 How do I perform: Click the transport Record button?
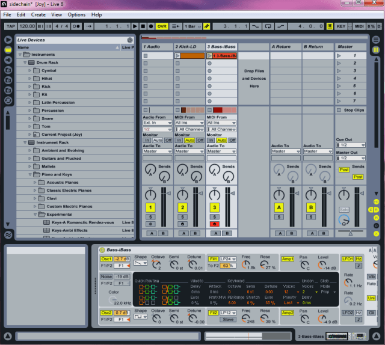pos(151,26)
